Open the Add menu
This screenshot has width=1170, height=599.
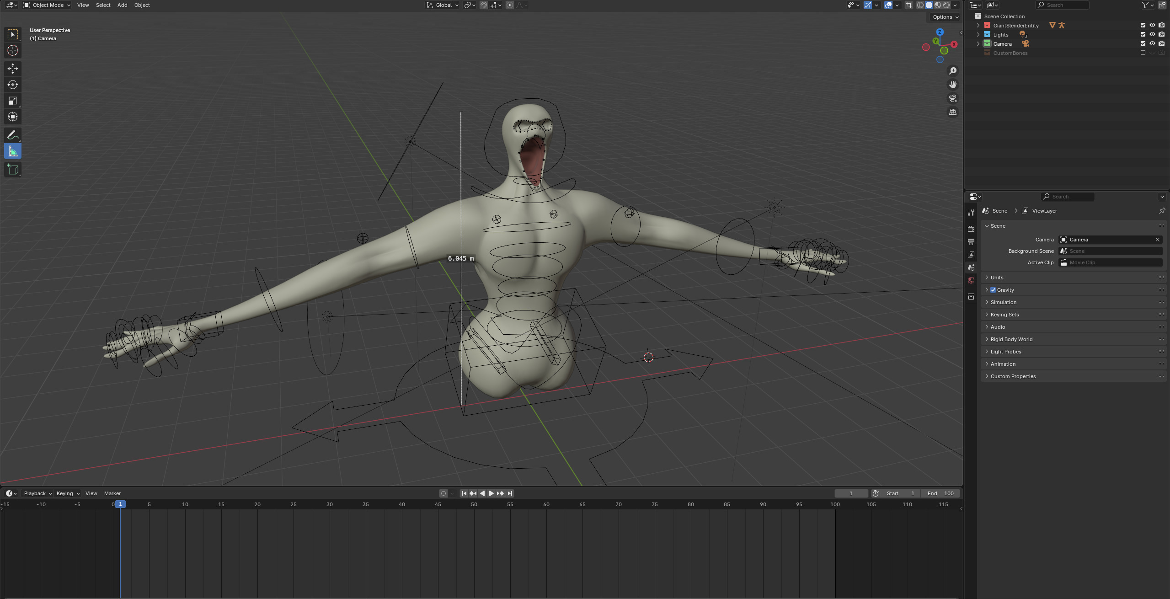click(122, 5)
